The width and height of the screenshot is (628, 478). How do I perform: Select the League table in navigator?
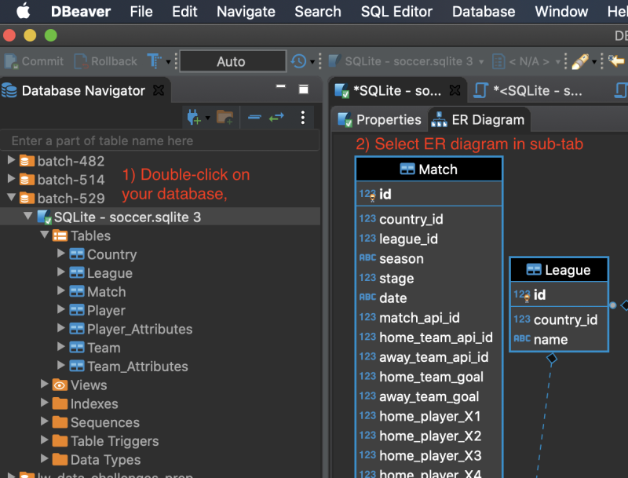point(110,273)
